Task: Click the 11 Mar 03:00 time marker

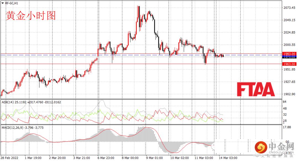Action: click(x=204, y=158)
